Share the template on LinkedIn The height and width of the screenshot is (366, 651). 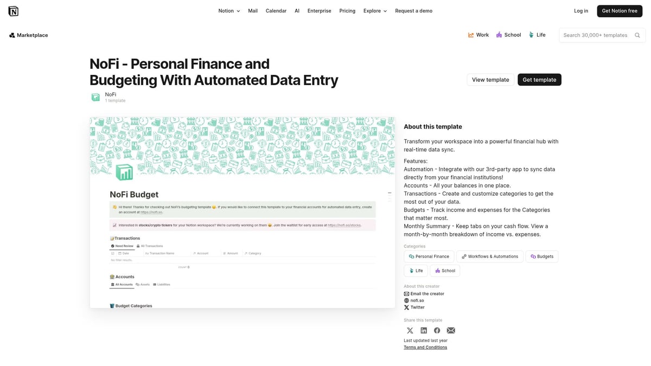(424, 330)
